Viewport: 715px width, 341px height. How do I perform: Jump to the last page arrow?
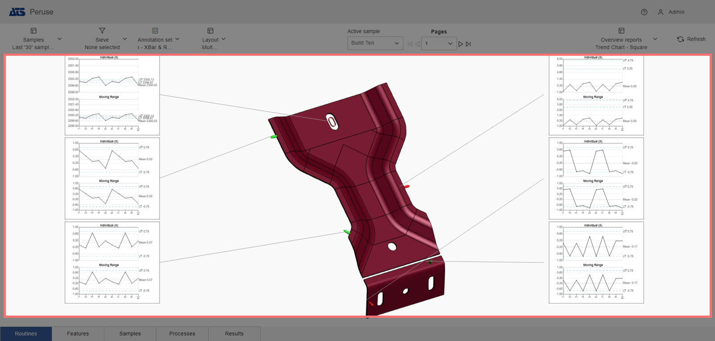tap(468, 44)
